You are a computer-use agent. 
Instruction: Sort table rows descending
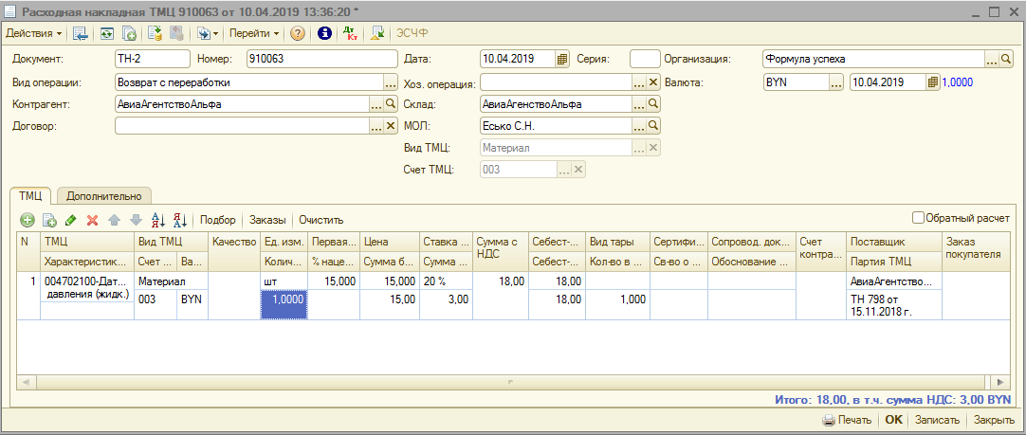[180, 220]
